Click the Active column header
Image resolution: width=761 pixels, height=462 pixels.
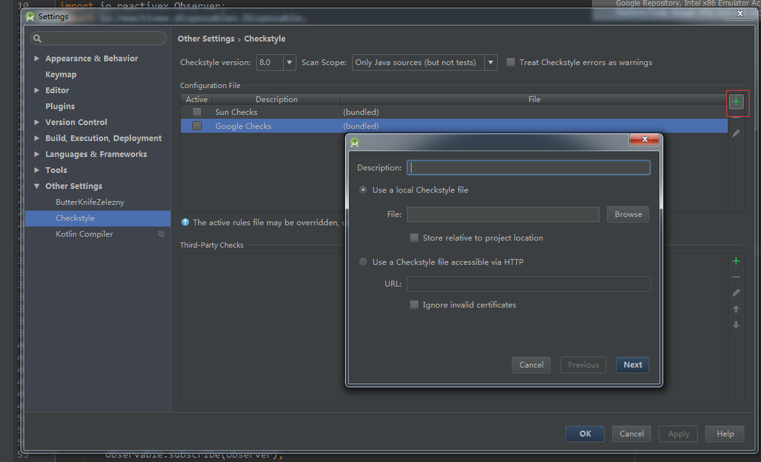[197, 100]
